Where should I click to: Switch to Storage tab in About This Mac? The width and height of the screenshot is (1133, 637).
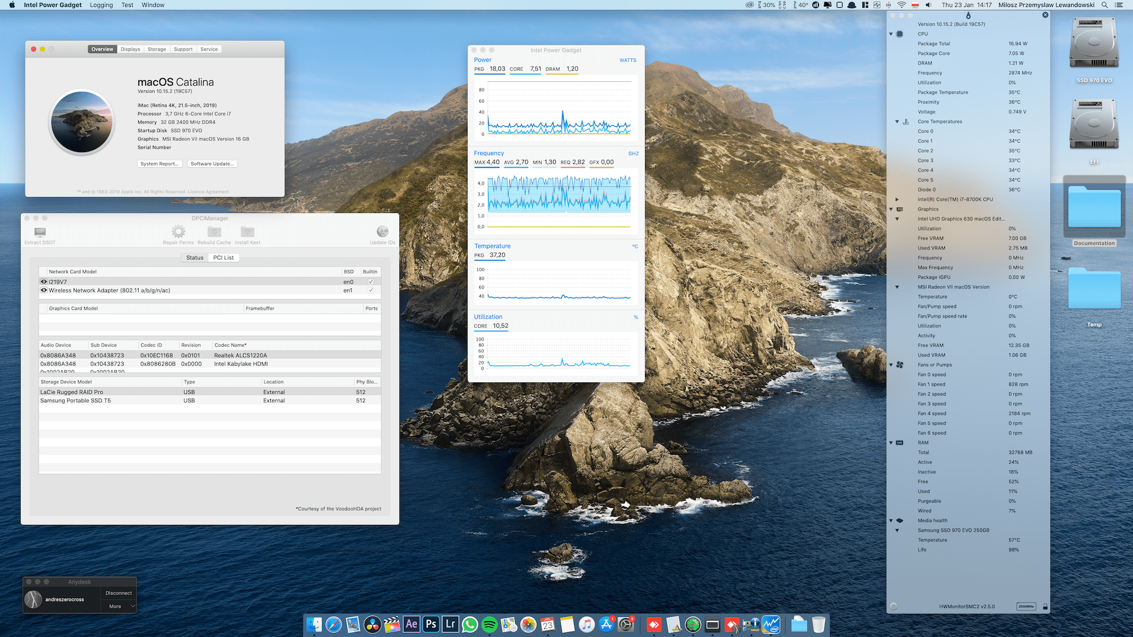(x=156, y=49)
